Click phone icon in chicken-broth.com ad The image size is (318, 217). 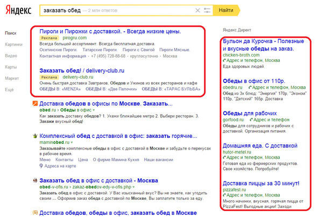point(224,60)
